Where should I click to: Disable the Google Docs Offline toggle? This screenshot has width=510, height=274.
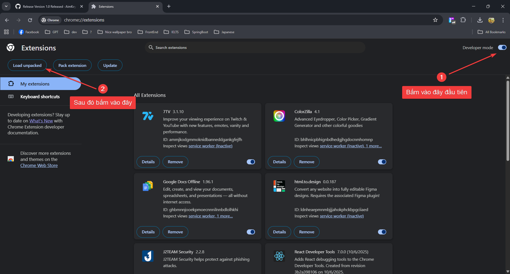click(250, 232)
